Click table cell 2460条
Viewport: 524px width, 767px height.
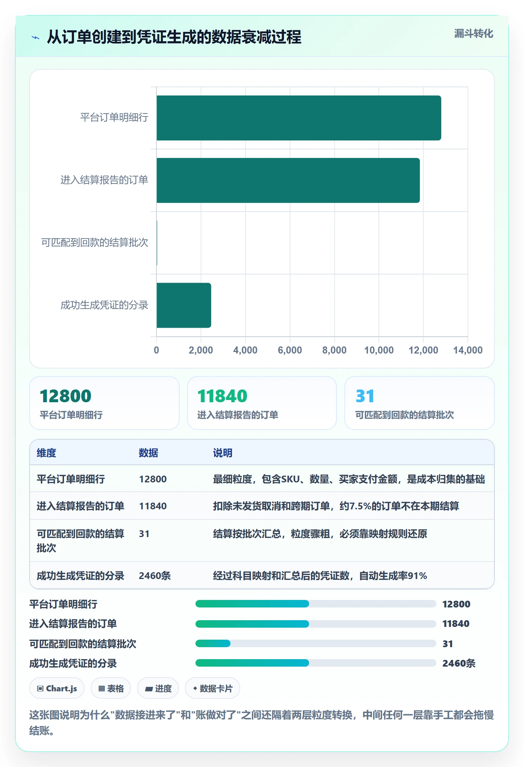155,576
